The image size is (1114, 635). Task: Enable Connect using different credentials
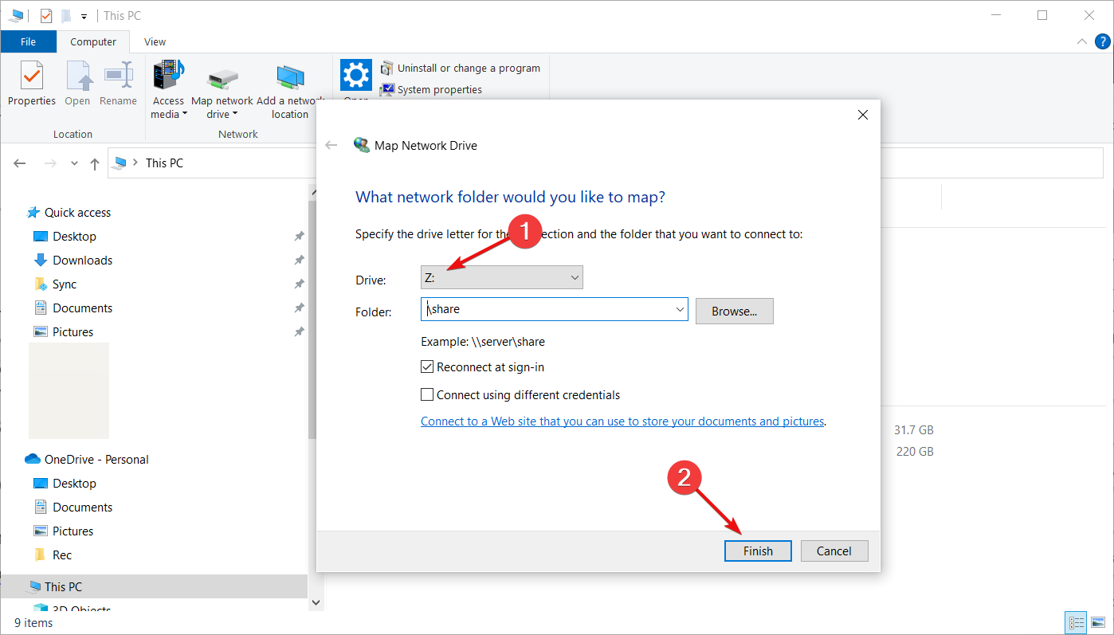point(427,394)
